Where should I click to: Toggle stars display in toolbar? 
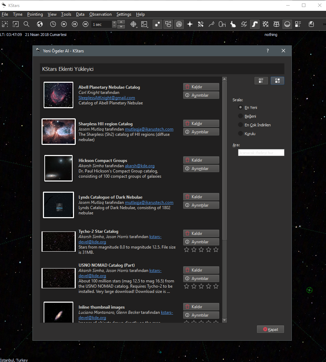(157, 24)
